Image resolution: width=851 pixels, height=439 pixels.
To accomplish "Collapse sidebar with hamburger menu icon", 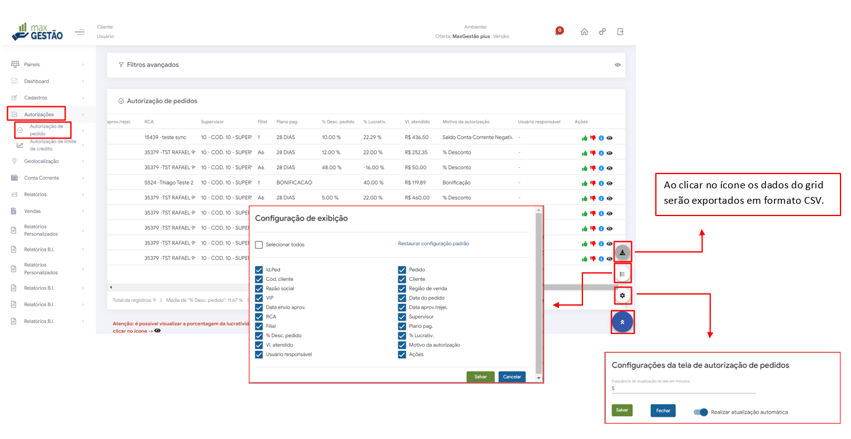I will 80,32.
